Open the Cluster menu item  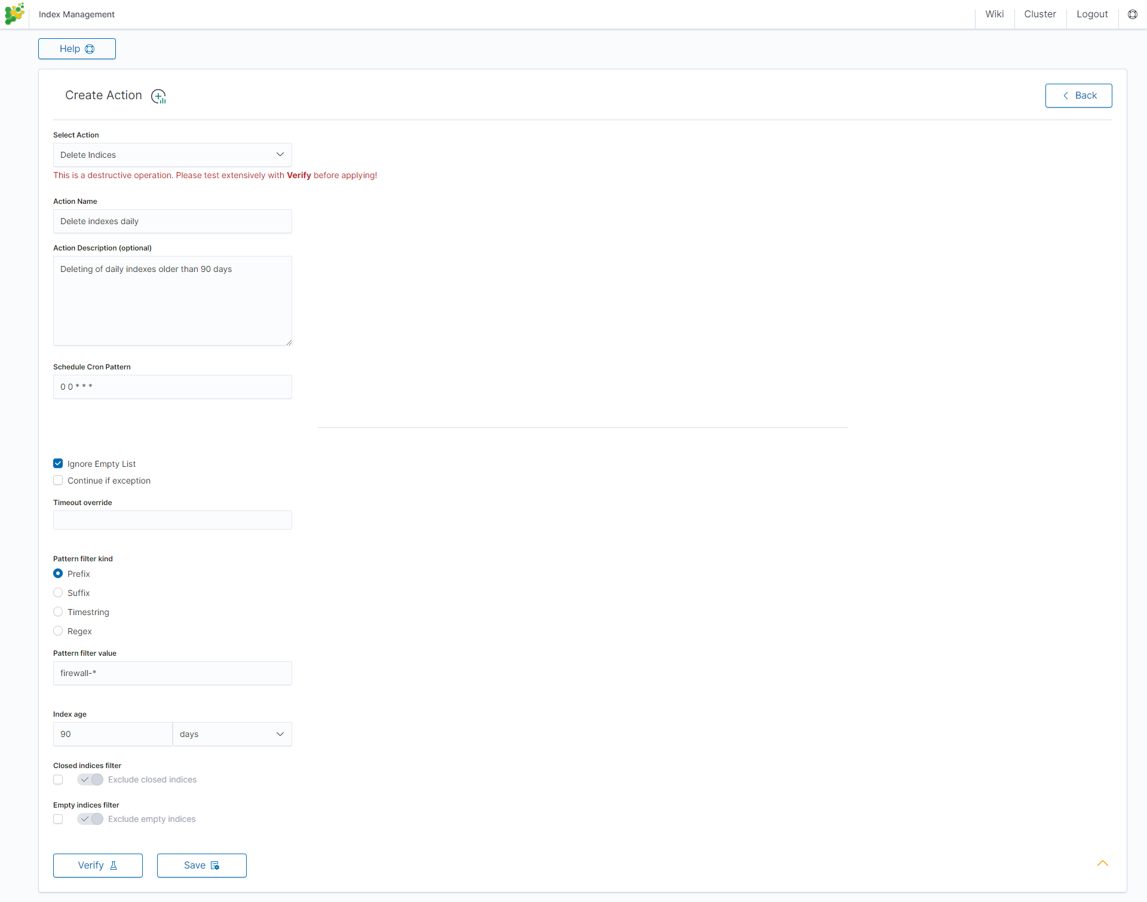coord(1039,14)
